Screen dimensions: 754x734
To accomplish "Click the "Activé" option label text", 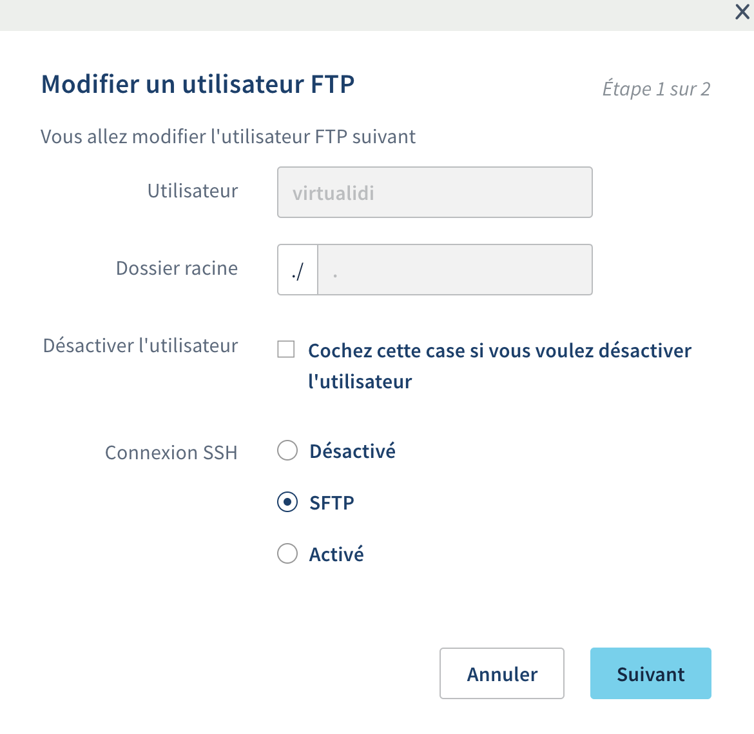I will coord(336,554).
